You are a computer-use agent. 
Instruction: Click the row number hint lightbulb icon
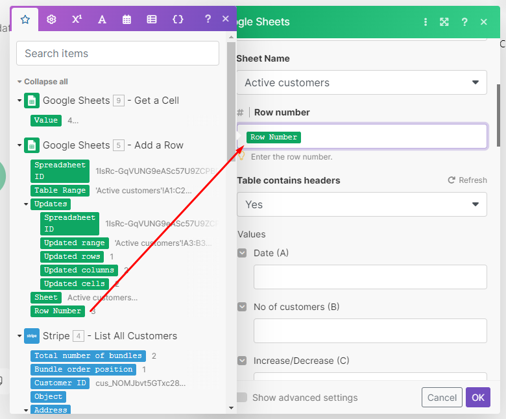click(241, 156)
